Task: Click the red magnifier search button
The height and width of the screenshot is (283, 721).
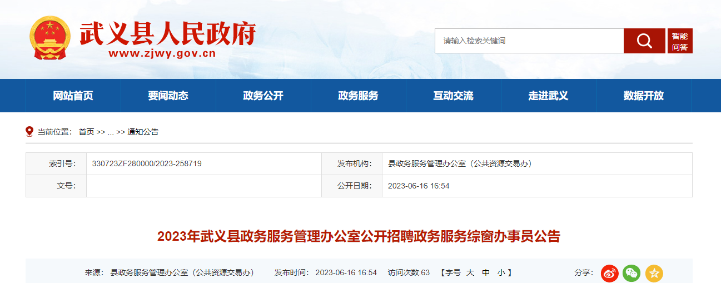Action: 644,41
